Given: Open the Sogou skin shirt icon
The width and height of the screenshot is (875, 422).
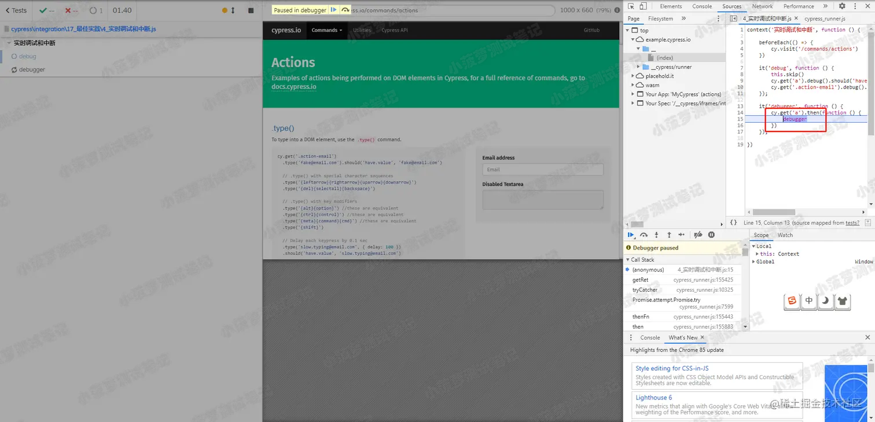Looking at the screenshot, I should coord(842,301).
